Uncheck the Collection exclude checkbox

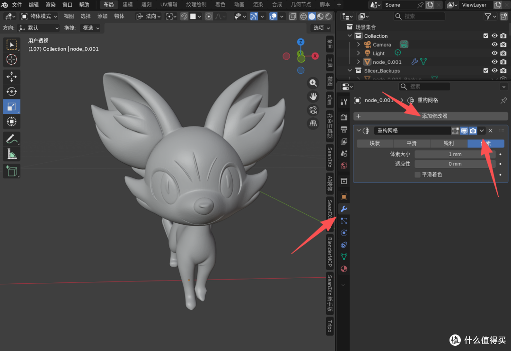[x=485, y=36]
